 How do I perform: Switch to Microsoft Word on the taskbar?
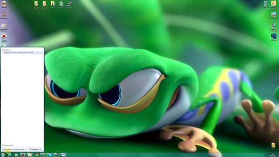click(x=64, y=155)
